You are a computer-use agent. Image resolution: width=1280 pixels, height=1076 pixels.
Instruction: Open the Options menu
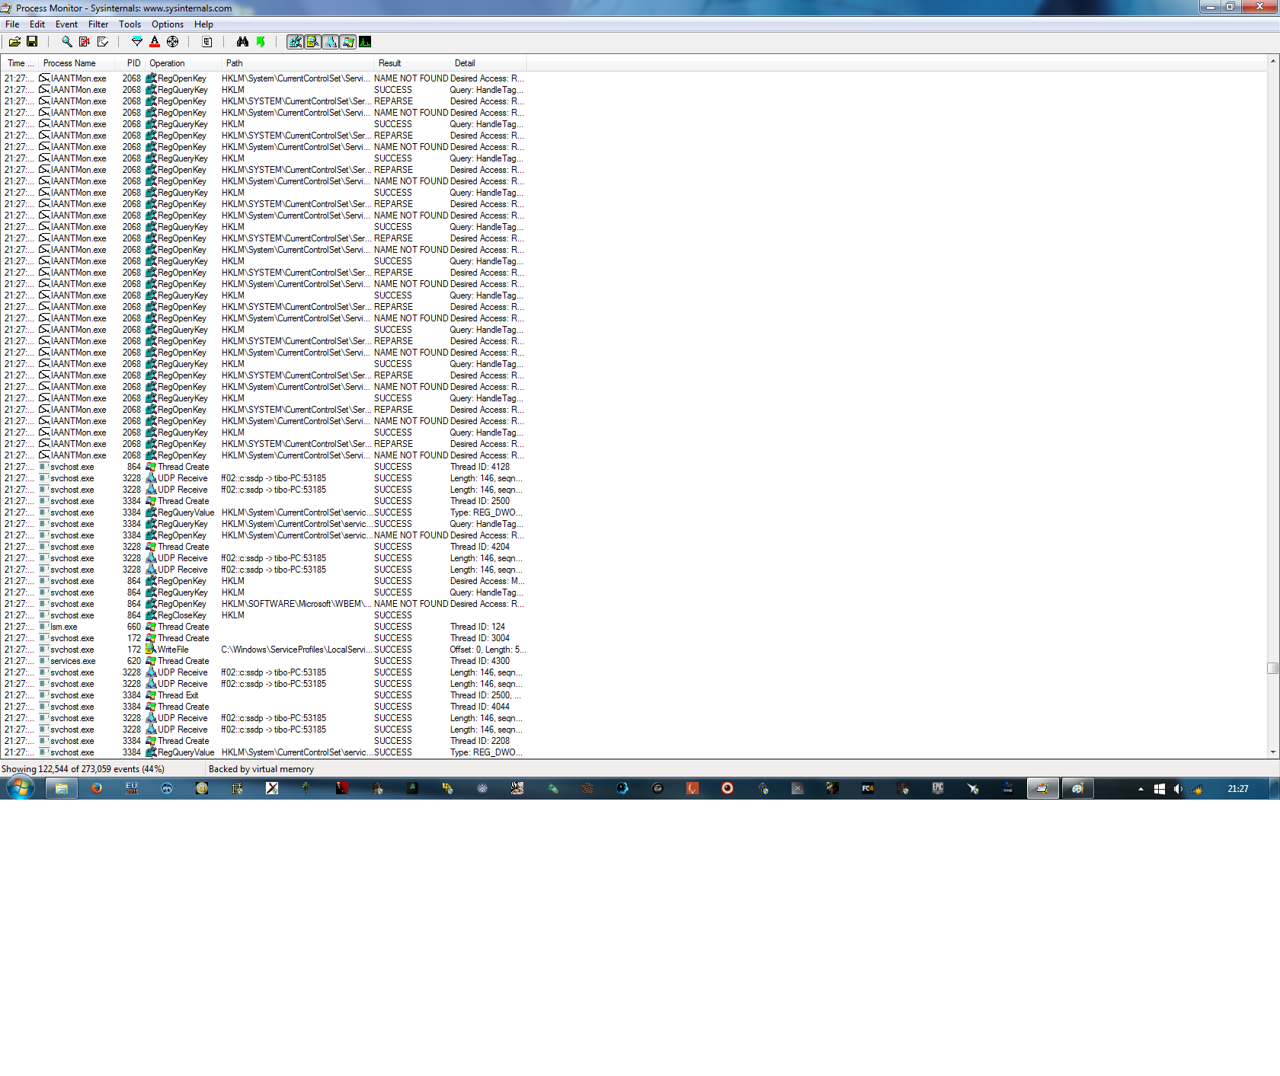168,24
